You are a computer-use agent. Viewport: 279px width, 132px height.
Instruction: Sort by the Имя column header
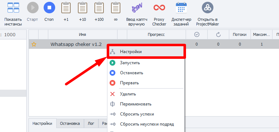(x=83, y=34)
